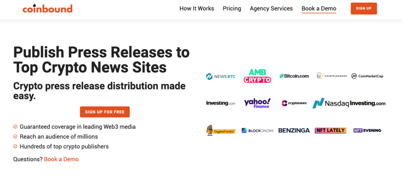This screenshot has width=402, height=176.
Task: Click the Cointelegraph logo
Action: 331,76
